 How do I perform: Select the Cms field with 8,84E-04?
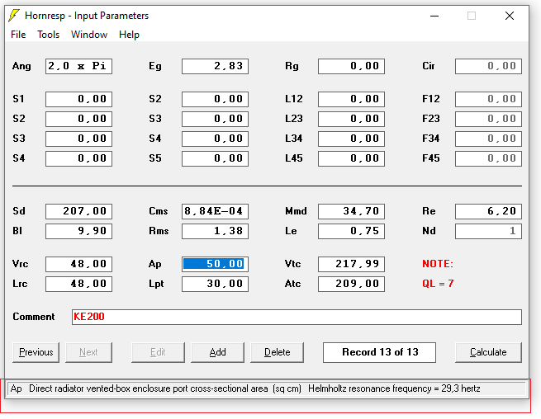[215, 211]
